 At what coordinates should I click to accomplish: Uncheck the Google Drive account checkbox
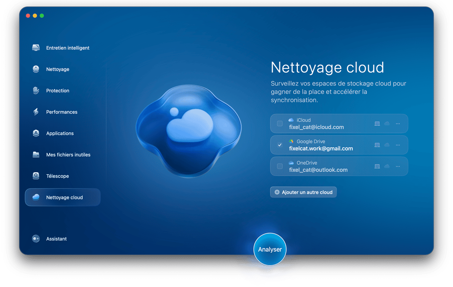coord(280,145)
